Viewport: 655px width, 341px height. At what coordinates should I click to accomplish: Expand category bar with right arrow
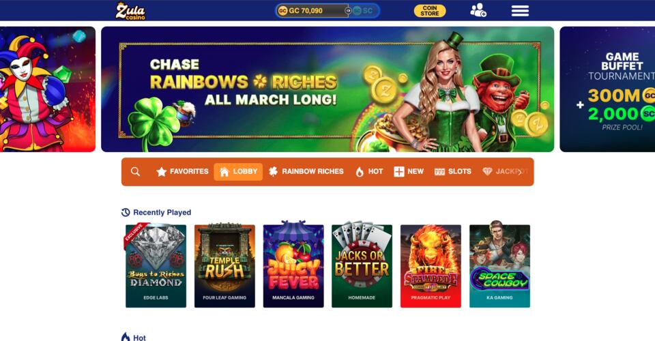coord(520,172)
